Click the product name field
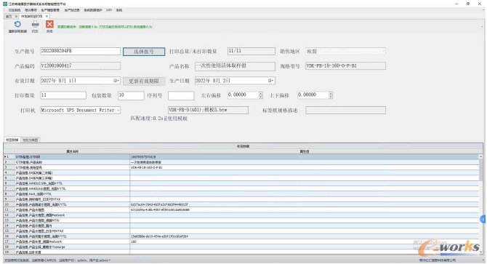 pos(235,66)
